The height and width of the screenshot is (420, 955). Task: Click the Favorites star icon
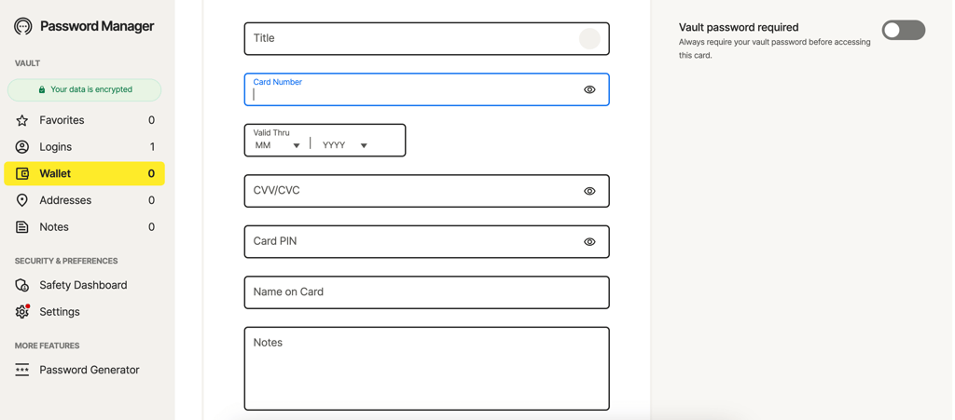click(22, 120)
